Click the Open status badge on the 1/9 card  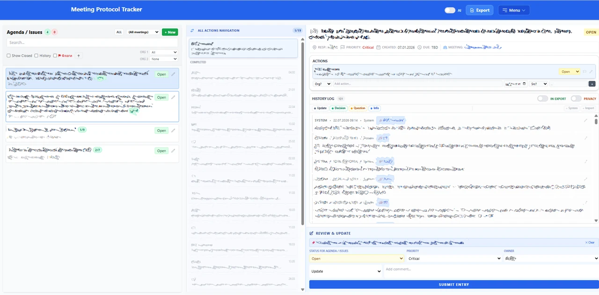[x=161, y=130]
